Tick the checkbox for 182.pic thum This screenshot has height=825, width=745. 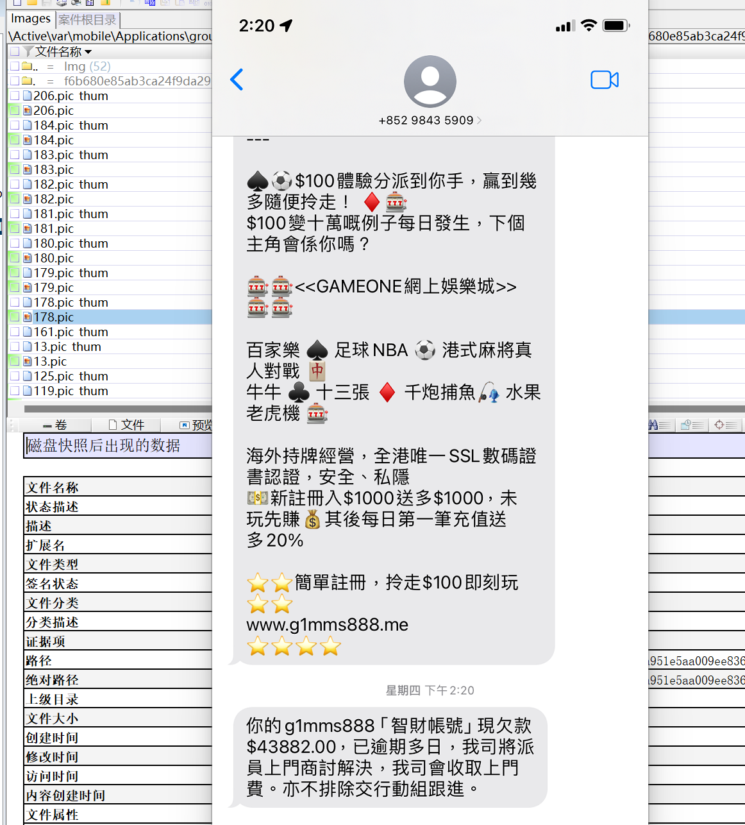pos(15,184)
